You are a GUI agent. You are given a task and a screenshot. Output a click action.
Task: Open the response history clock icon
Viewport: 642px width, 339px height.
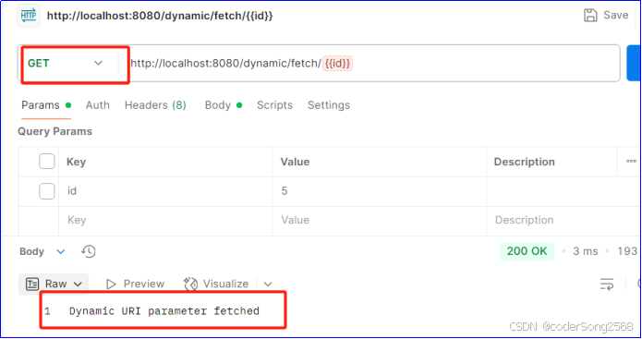click(89, 251)
